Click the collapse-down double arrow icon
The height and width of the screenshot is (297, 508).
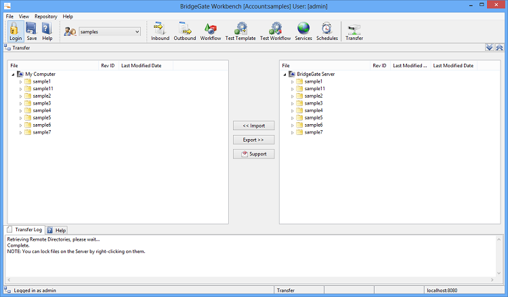point(490,47)
